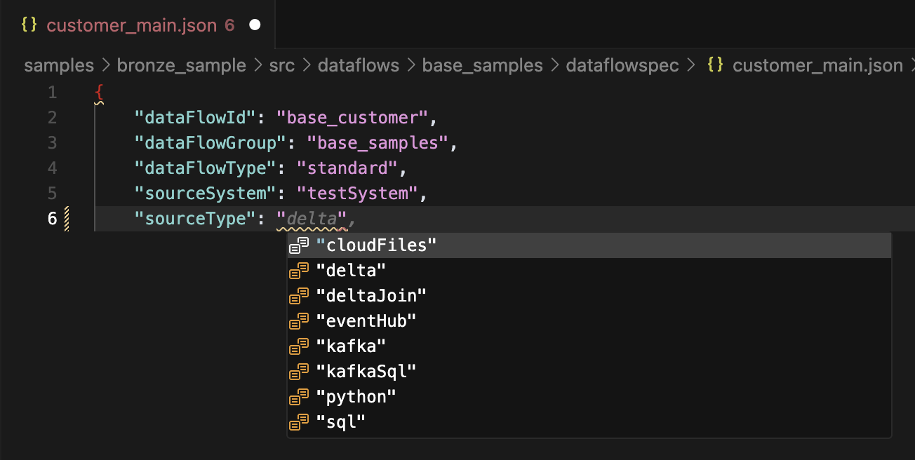This screenshot has height=460, width=915.
Task: Click the "base_samples" breadcrumb link
Action: pos(482,65)
